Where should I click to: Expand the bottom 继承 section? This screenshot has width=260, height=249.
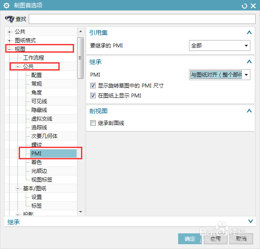tap(250, 221)
